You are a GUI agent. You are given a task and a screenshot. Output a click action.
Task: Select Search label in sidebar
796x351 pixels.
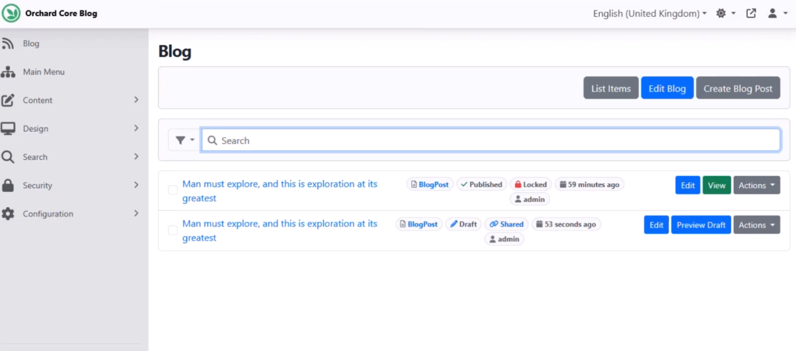pos(35,157)
